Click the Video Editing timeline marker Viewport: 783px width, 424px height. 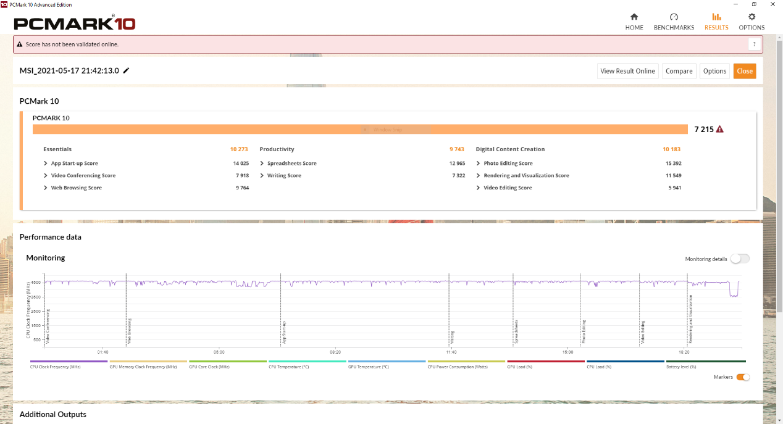pos(643,331)
